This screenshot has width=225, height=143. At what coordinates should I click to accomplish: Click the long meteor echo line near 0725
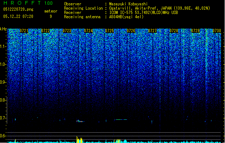[x=121, y=119]
